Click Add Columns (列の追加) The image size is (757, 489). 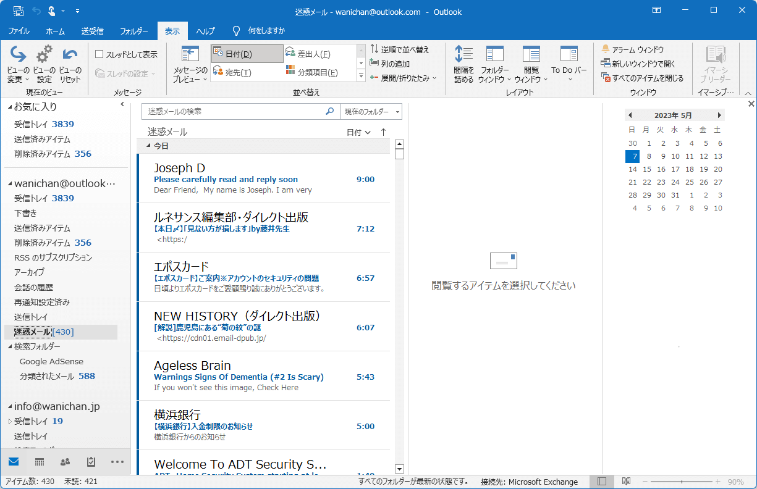point(390,64)
